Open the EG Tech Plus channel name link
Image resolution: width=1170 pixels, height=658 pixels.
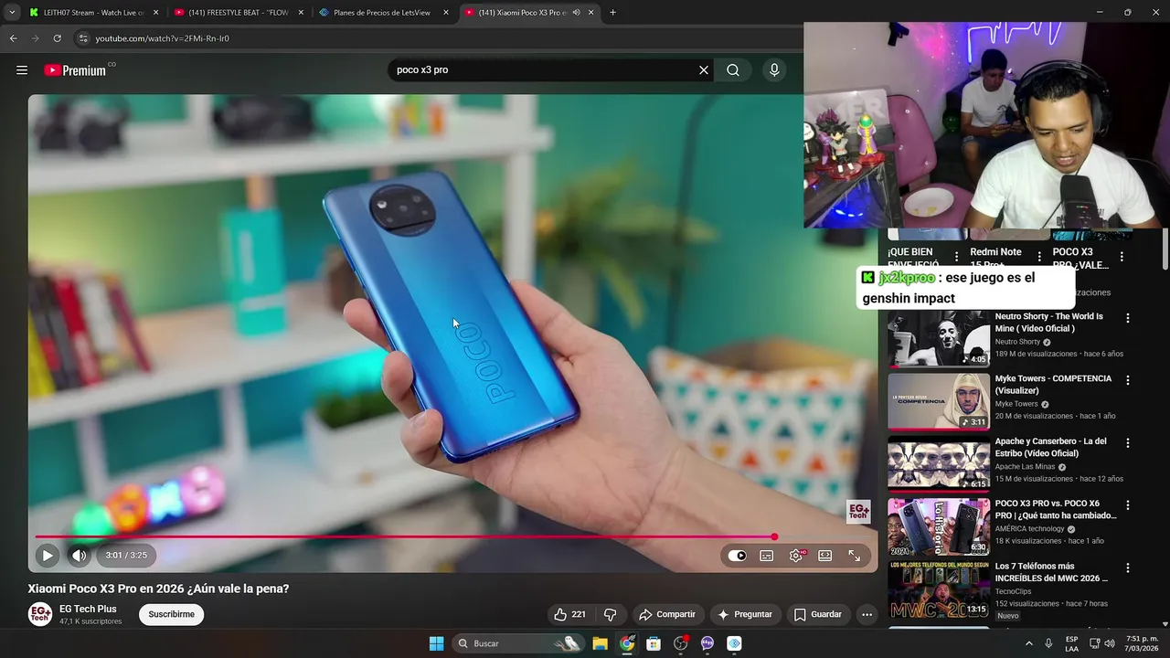tap(88, 609)
